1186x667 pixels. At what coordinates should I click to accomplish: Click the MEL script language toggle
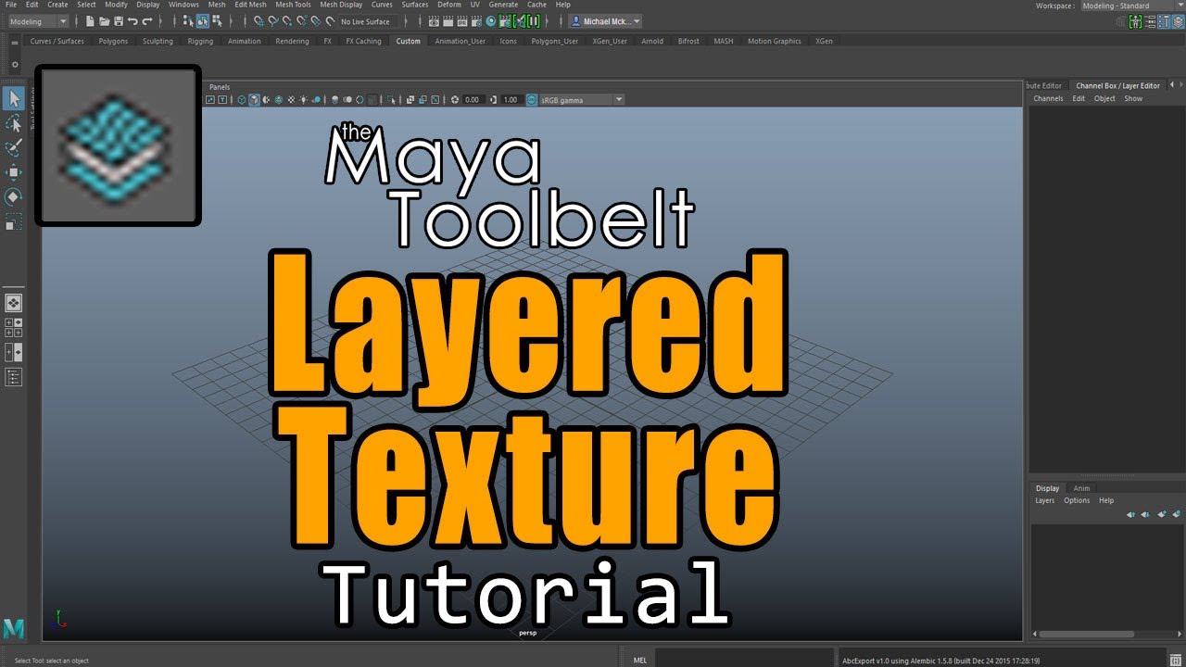(x=639, y=660)
